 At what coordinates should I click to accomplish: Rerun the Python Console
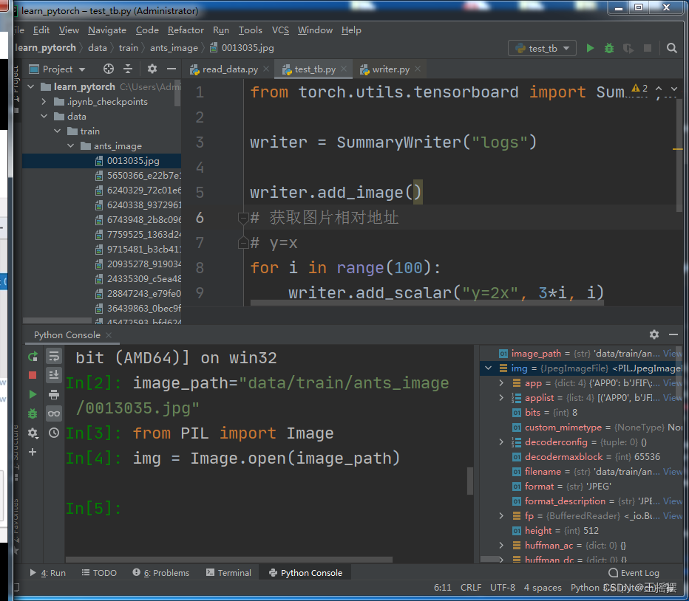coord(33,356)
